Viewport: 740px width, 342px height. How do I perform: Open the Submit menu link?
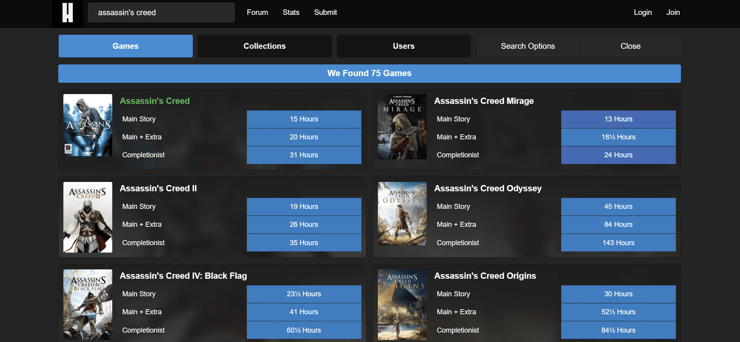(325, 12)
